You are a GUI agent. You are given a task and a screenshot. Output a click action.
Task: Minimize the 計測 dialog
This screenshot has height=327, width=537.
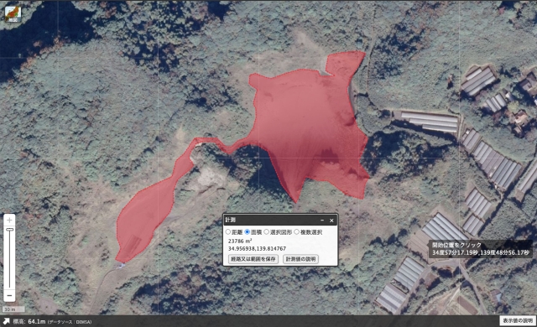click(322, 221)
